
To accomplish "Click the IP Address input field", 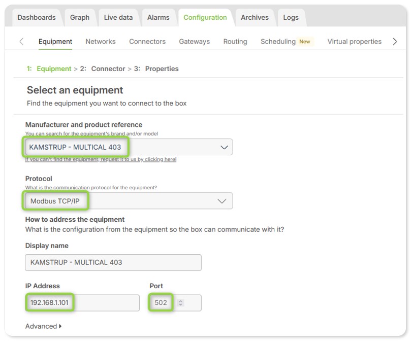I will click(82, 303).
